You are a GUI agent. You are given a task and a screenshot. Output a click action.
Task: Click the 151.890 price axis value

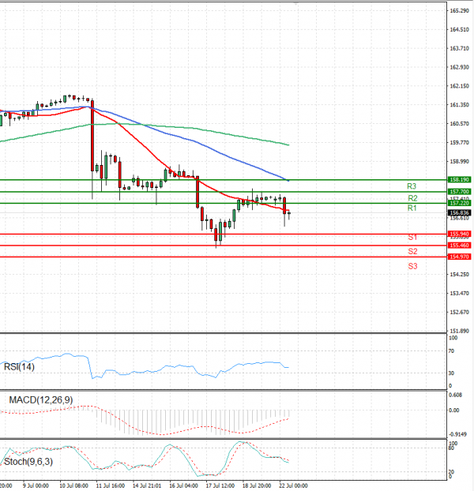click(459, 331)
